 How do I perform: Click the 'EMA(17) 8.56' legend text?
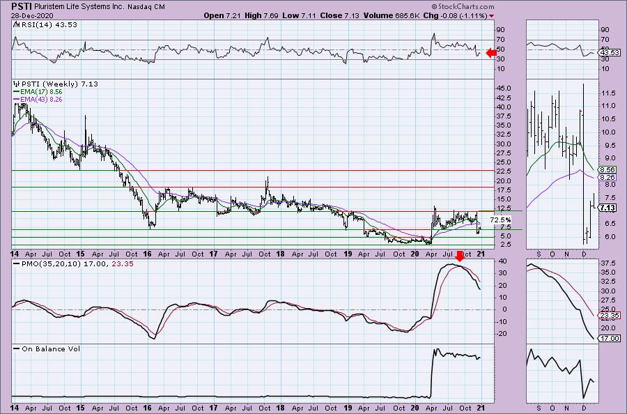pos(42,91)
